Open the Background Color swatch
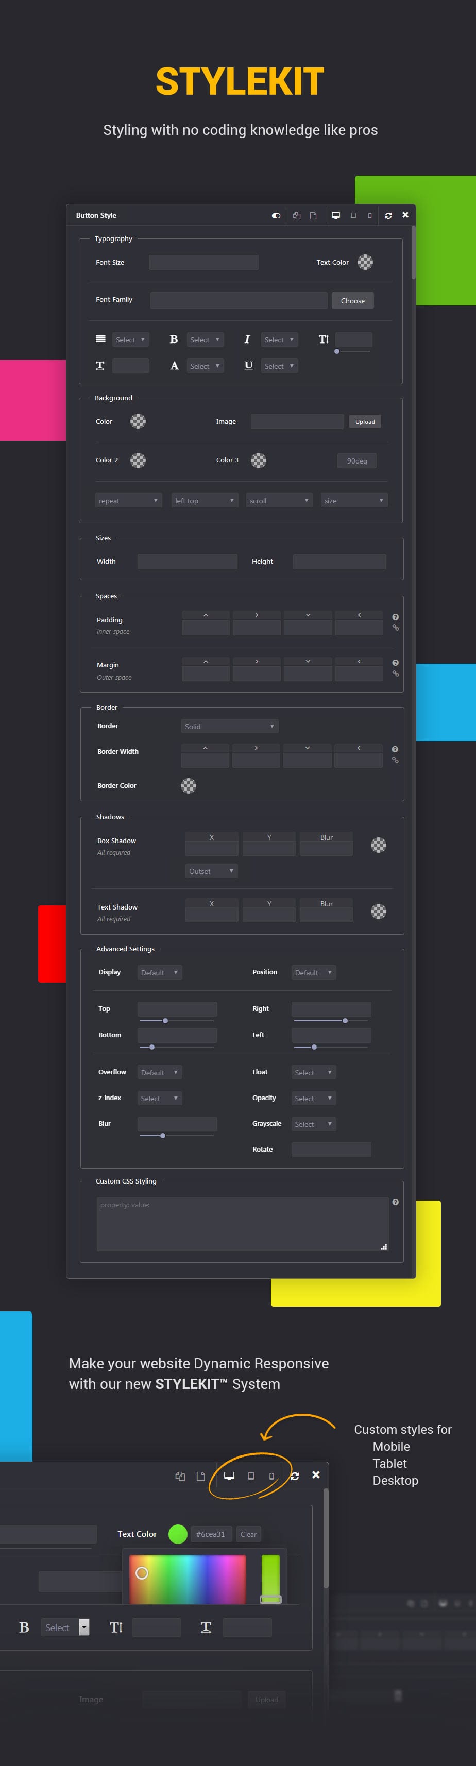Image resolution: width=476 pixels, height=1766 pixels. tap(138, 421)
